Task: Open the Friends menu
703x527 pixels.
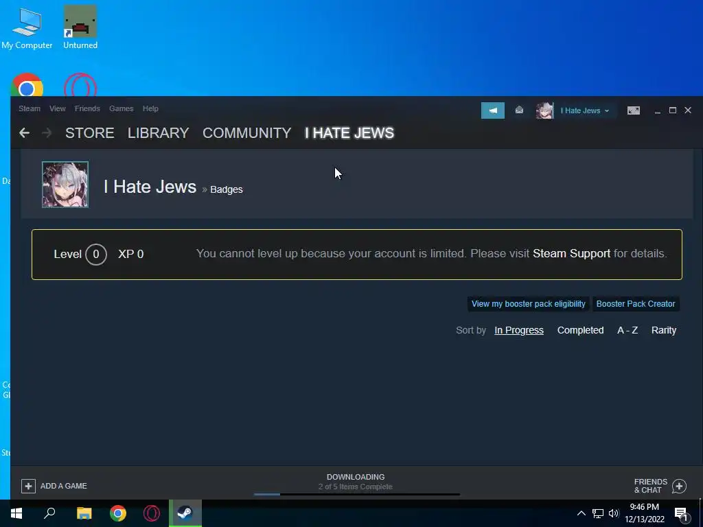Action: (x=87, y=108)
